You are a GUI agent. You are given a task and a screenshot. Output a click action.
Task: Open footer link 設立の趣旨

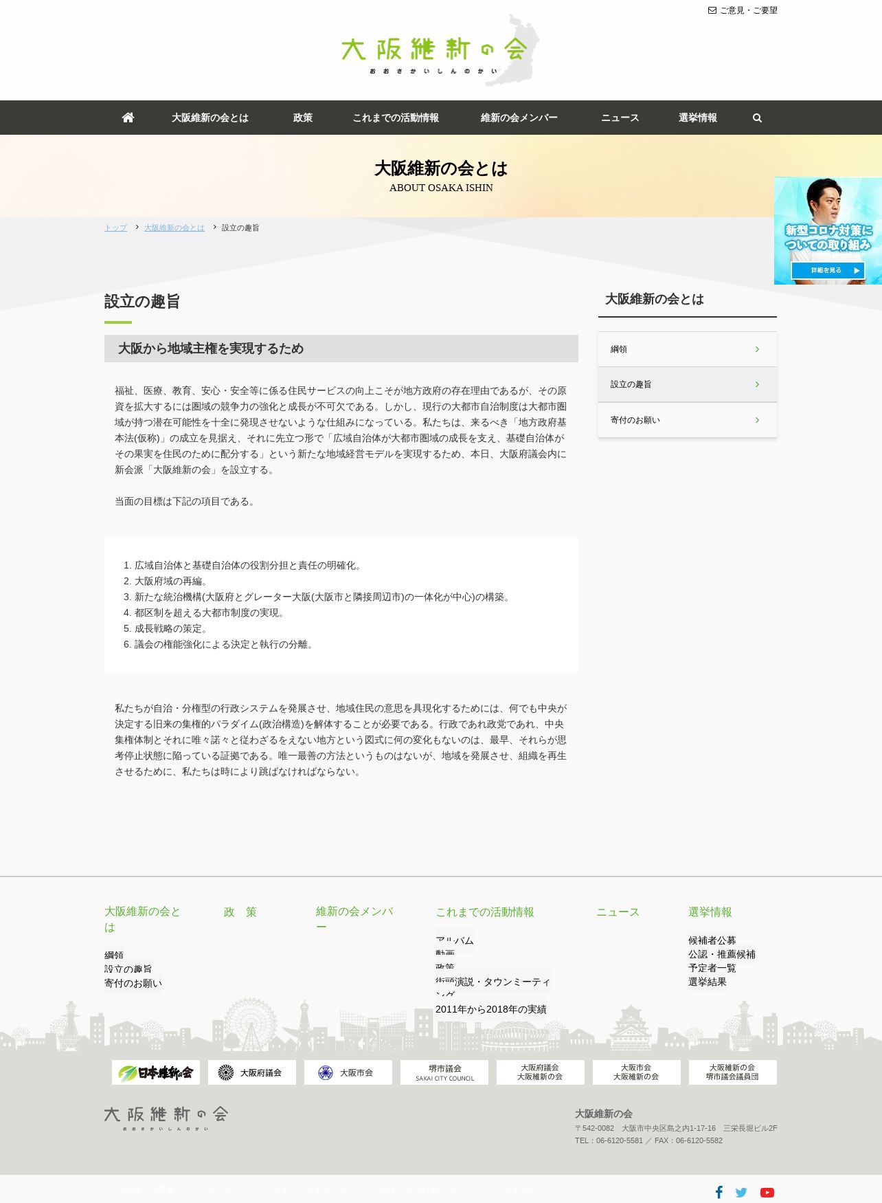tap(128, 969)
